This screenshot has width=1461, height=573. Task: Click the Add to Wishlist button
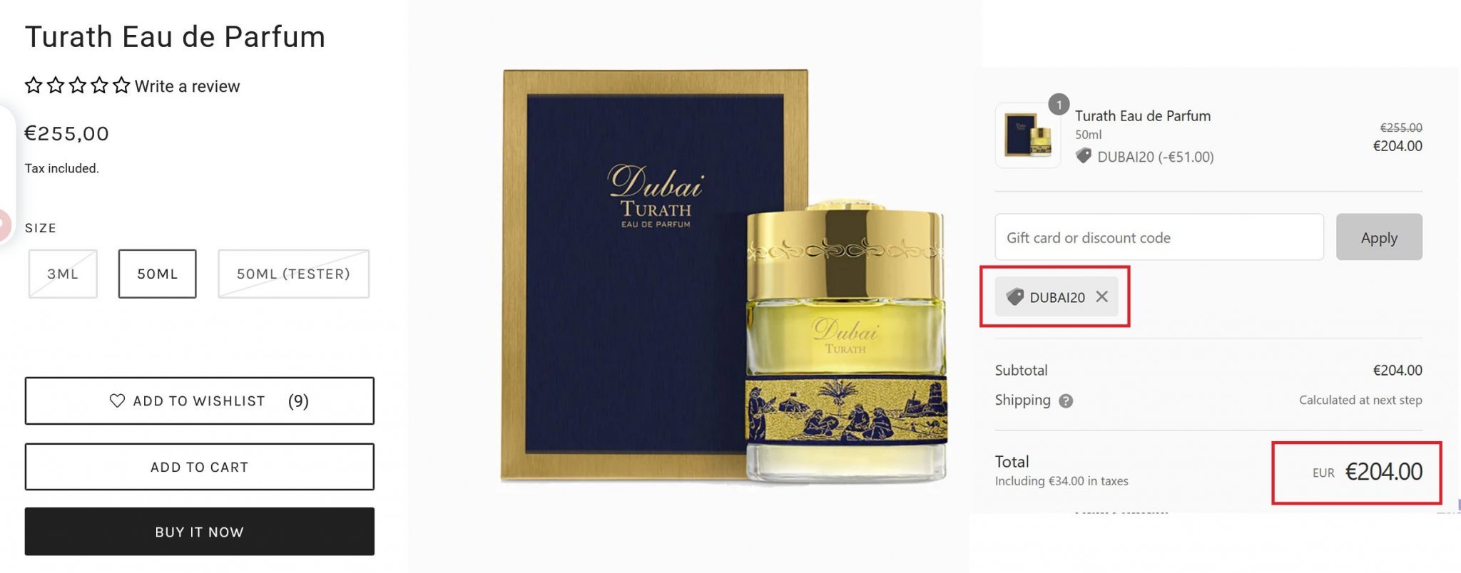200,401
